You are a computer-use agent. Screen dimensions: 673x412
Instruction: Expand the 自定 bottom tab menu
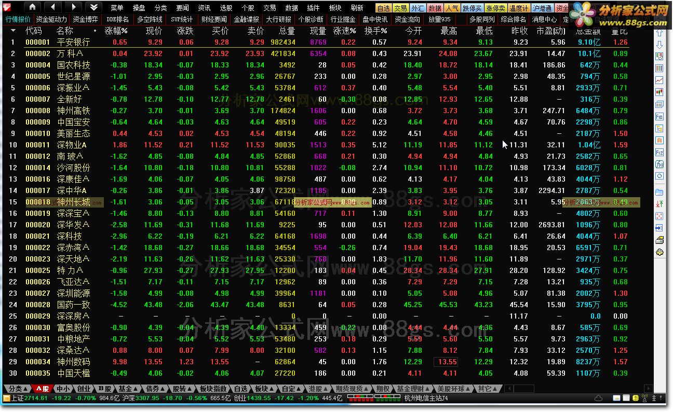click(x=291, y=389)
